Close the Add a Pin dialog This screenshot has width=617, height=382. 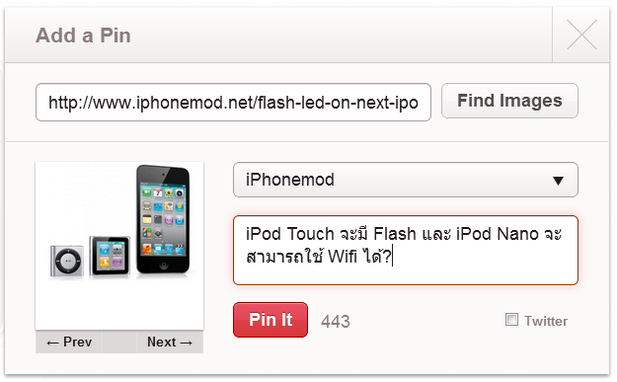click(581, 35)
